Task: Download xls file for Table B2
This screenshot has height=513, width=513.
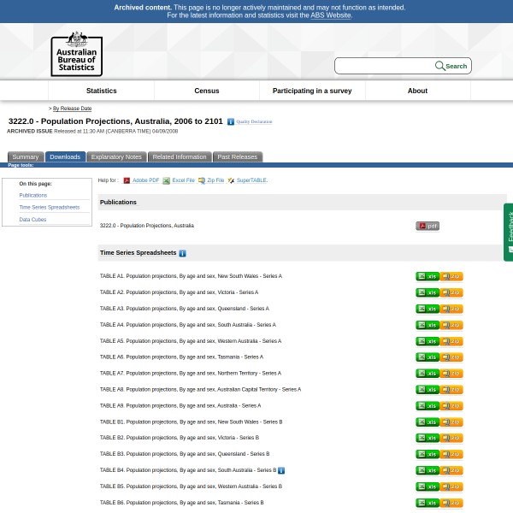Action: (x=427, y=438)
